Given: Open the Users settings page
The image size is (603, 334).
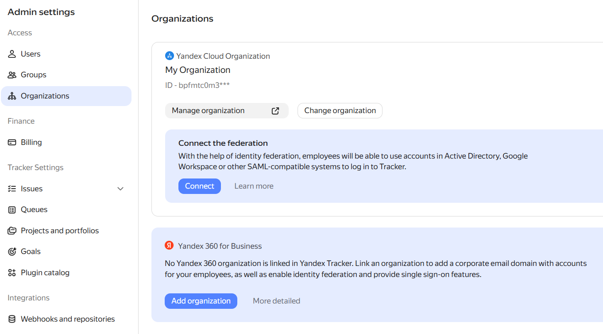Looking at the screenshot, I should tap(66, 54).
